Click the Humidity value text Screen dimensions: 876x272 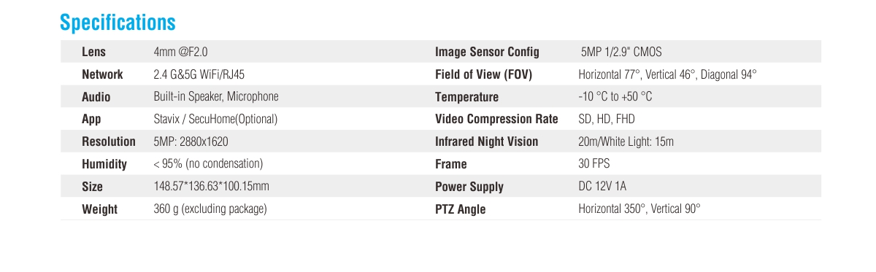208,164
